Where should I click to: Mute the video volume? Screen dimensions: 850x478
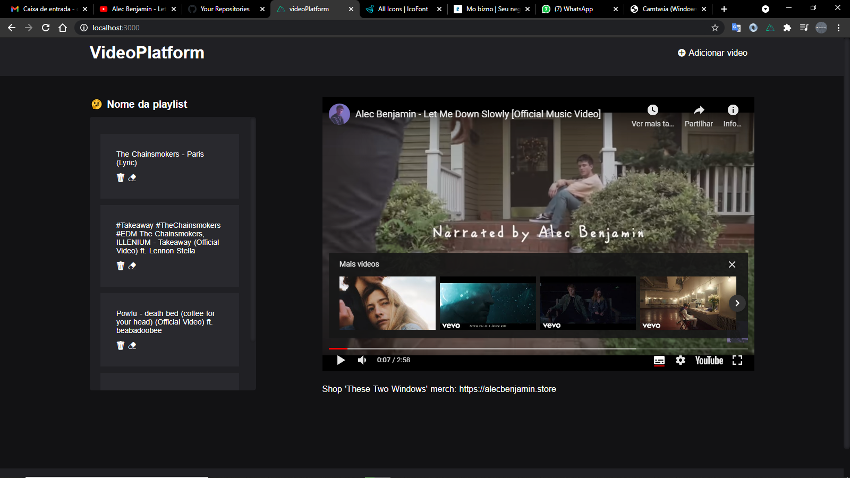pos(362,360)
